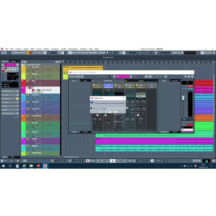Image resolution: width=216 pixels, height=216 pixels.
Task: Select the Mute X tool
Action: click(x=87, y=53)
